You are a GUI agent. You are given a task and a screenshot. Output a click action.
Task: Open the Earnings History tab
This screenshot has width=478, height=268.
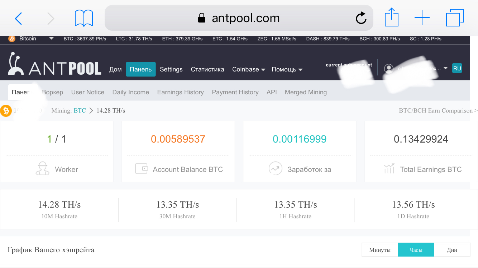[181, 92]
